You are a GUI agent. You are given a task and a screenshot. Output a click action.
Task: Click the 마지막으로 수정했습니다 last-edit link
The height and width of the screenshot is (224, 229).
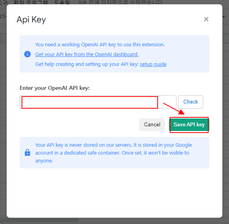pos(121,2)
